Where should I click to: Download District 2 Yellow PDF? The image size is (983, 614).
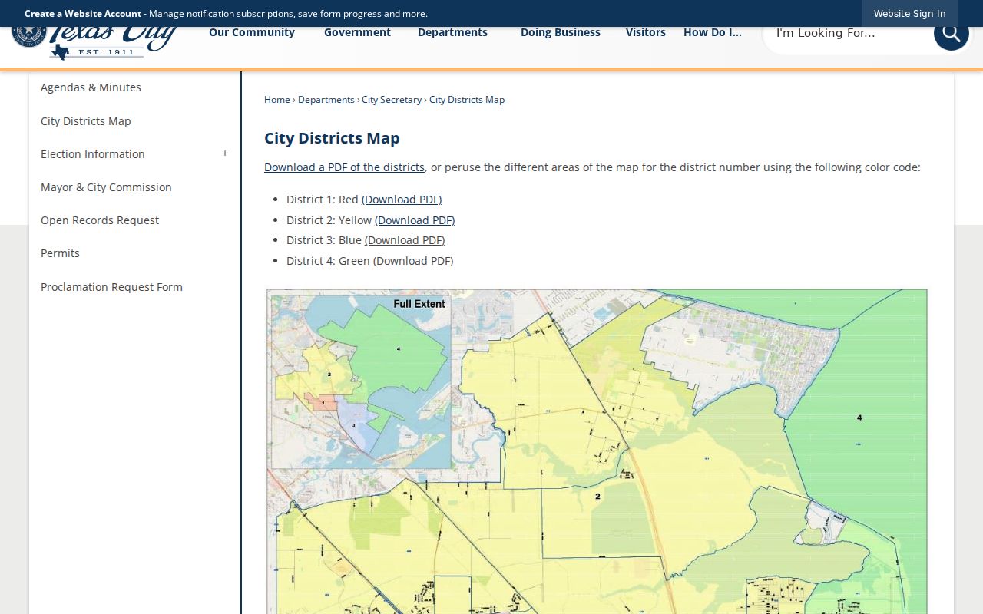coord(415,220)
